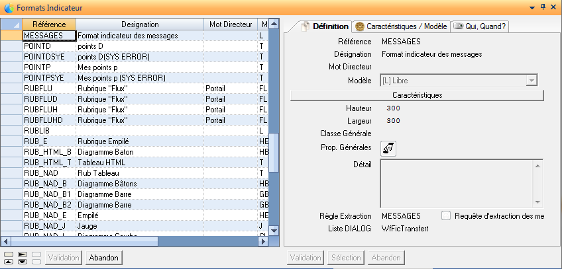Expand the Modèle dropdown list
Image resolution: width=562 pixels, height=269 pixels.
(x=530, y=80)
